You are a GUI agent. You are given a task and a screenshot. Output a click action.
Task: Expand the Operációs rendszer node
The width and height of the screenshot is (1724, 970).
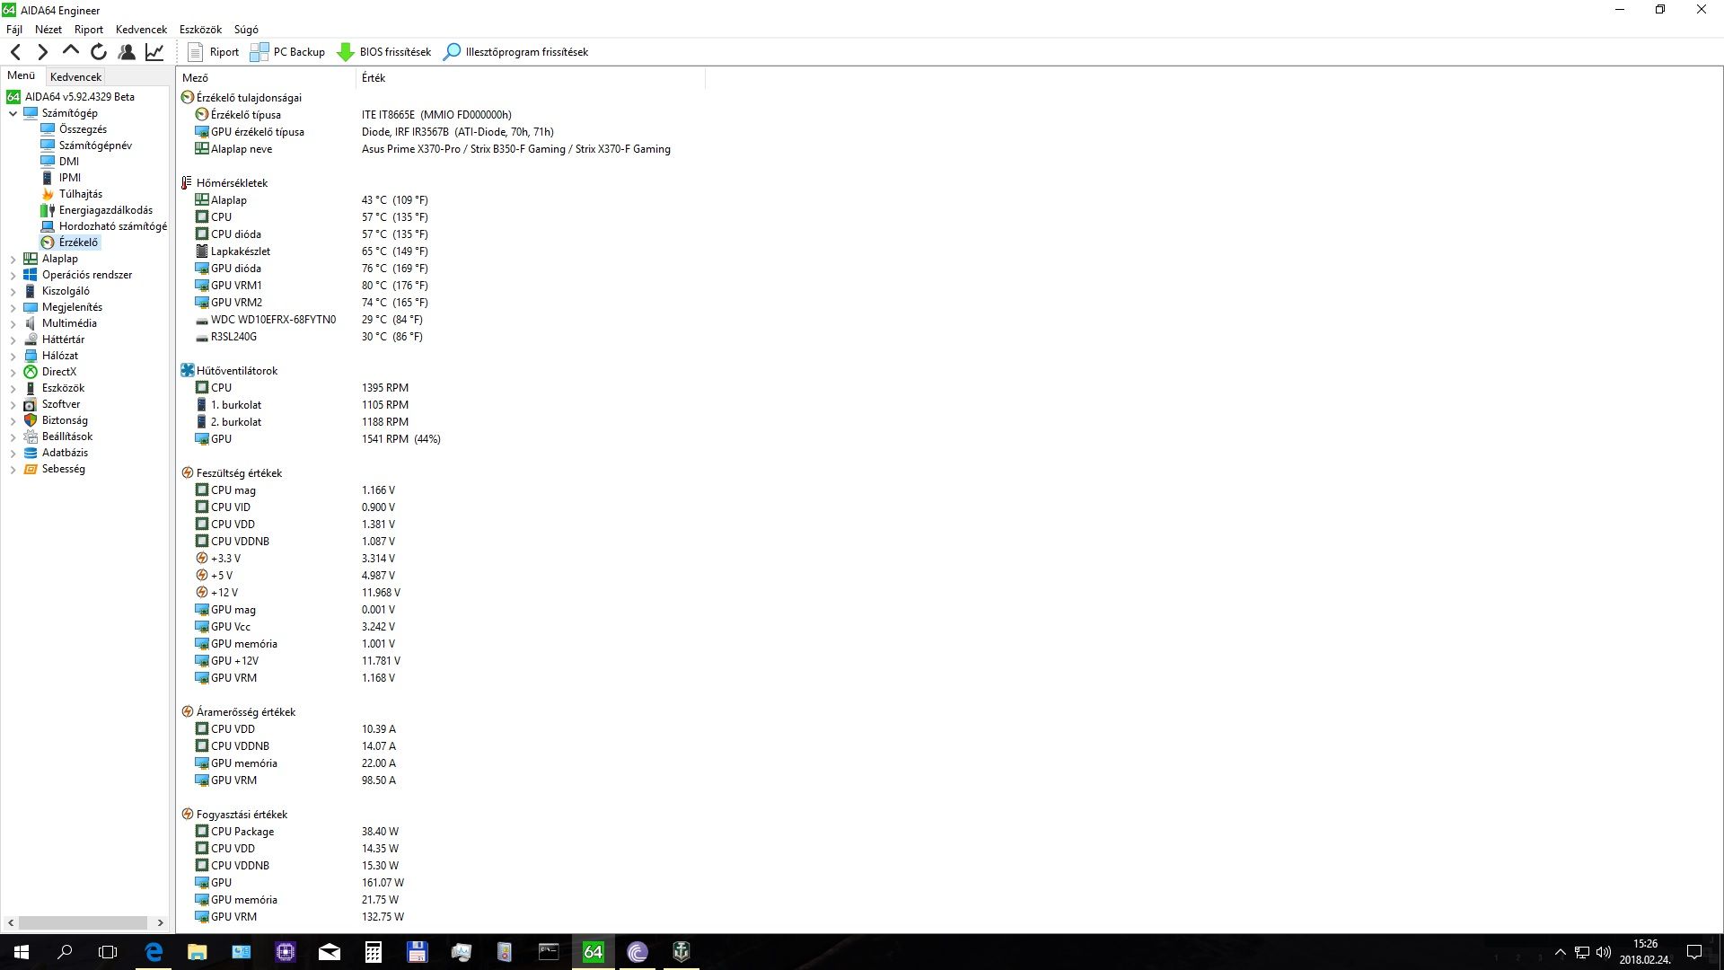point(13,275)
